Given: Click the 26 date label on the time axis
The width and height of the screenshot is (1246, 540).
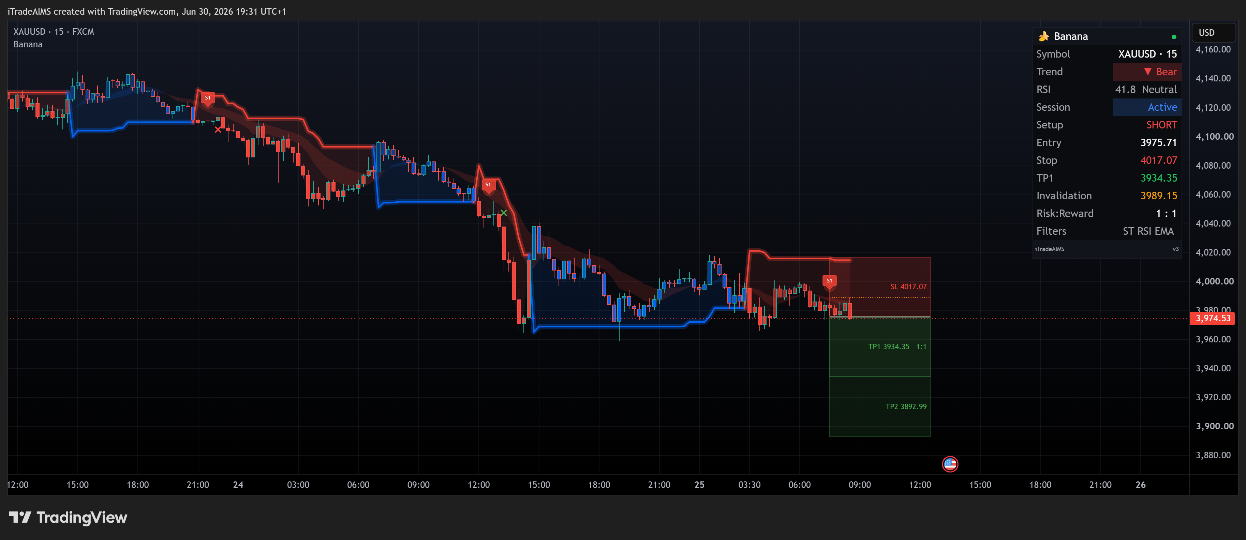Looking at the screenshot, I should pos(1141,485).
